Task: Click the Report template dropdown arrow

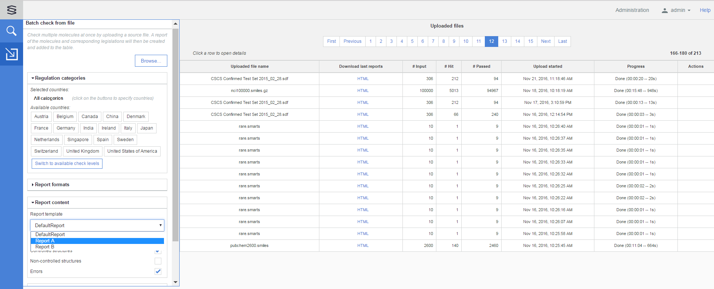Action: (160, 225)
